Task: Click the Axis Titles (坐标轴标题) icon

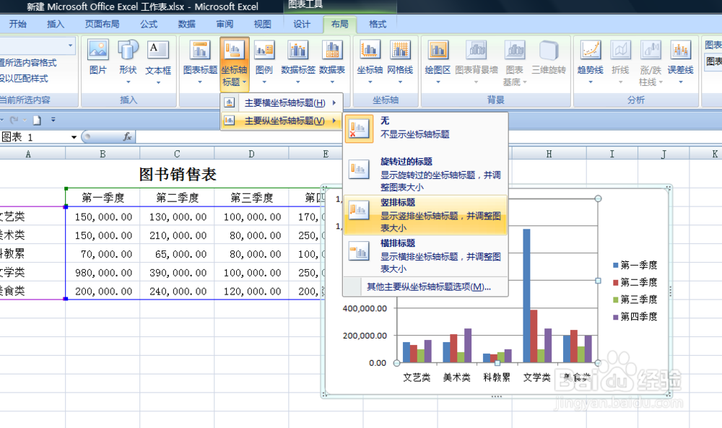Action: point(235,51)
